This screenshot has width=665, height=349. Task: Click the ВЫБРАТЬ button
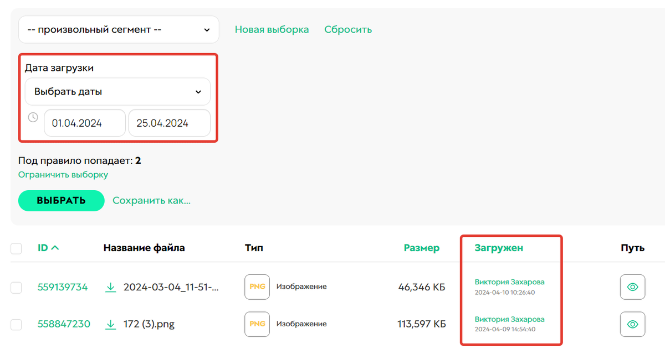[x=62, y=201]
